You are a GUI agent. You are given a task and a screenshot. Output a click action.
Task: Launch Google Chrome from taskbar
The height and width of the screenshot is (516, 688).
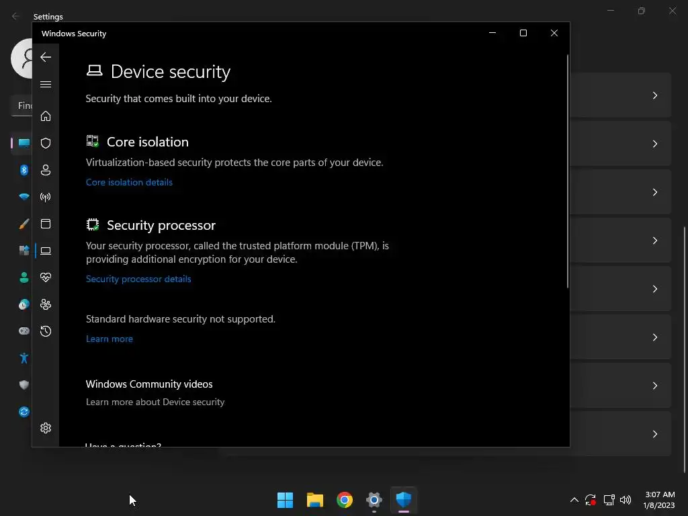pyautogui.click(x=345, y=500)
